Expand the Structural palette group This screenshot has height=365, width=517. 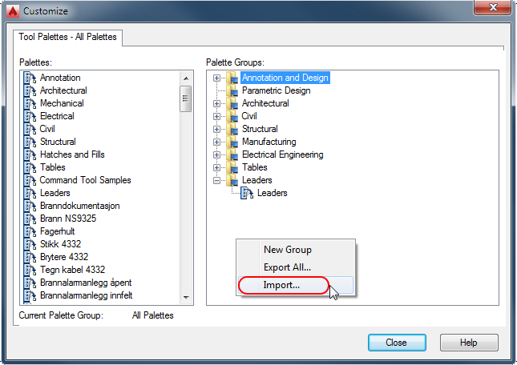coord(217,129)
